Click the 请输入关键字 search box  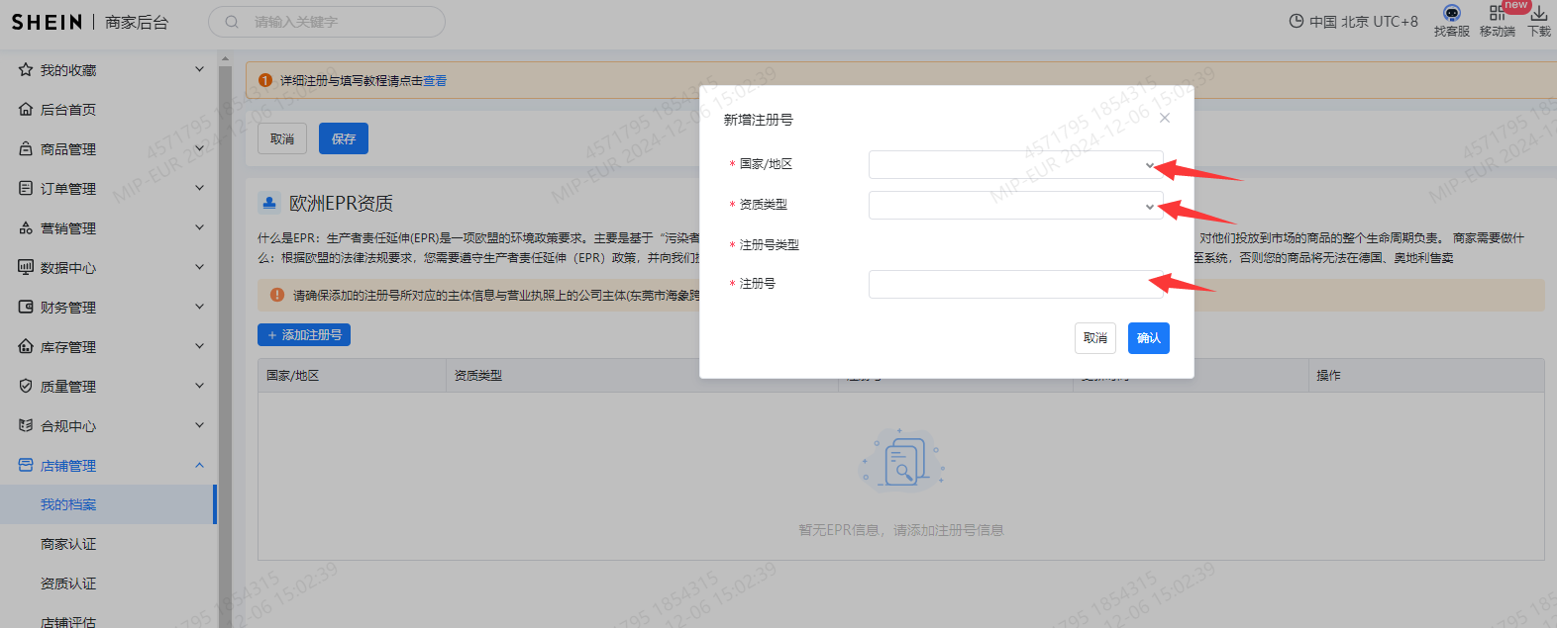coord(327,22)
